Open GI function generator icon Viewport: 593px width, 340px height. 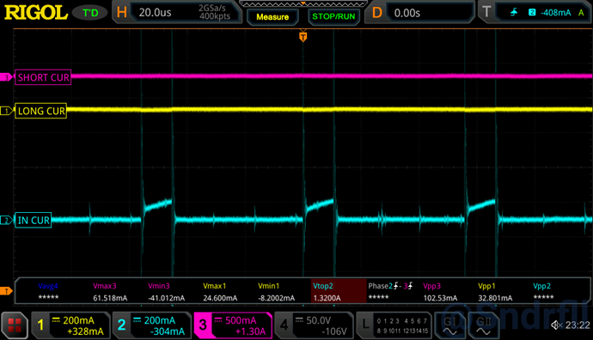[x=450, y=325]
